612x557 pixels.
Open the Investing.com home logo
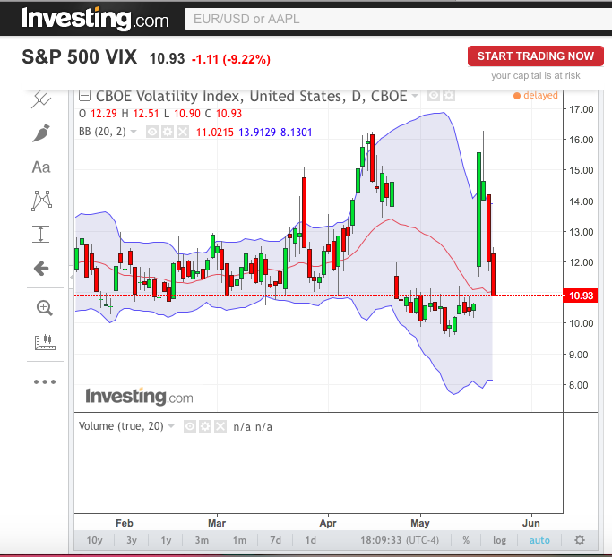point(95,18)
